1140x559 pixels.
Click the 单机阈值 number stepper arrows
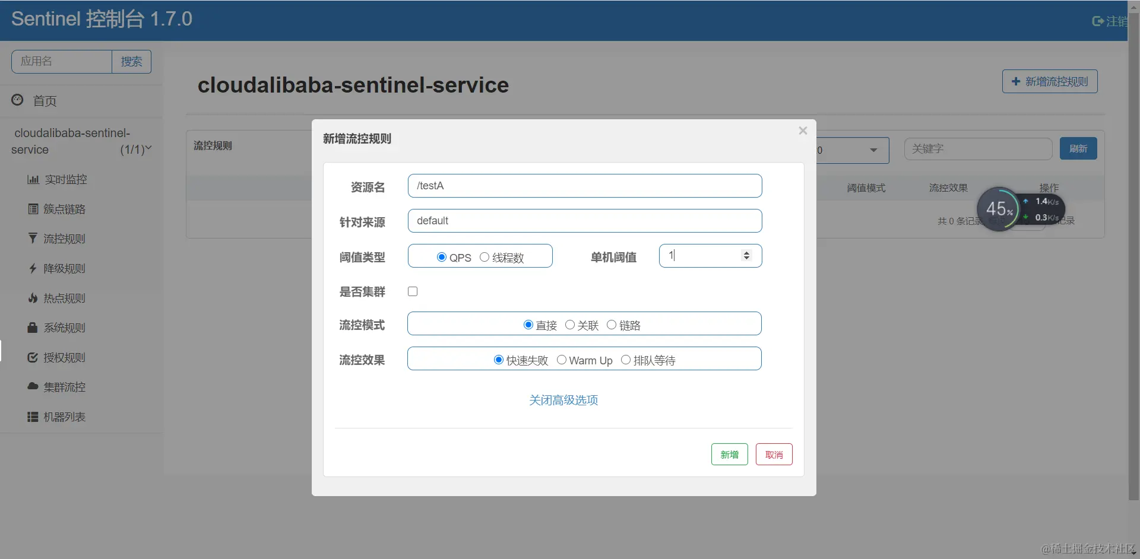746,256
